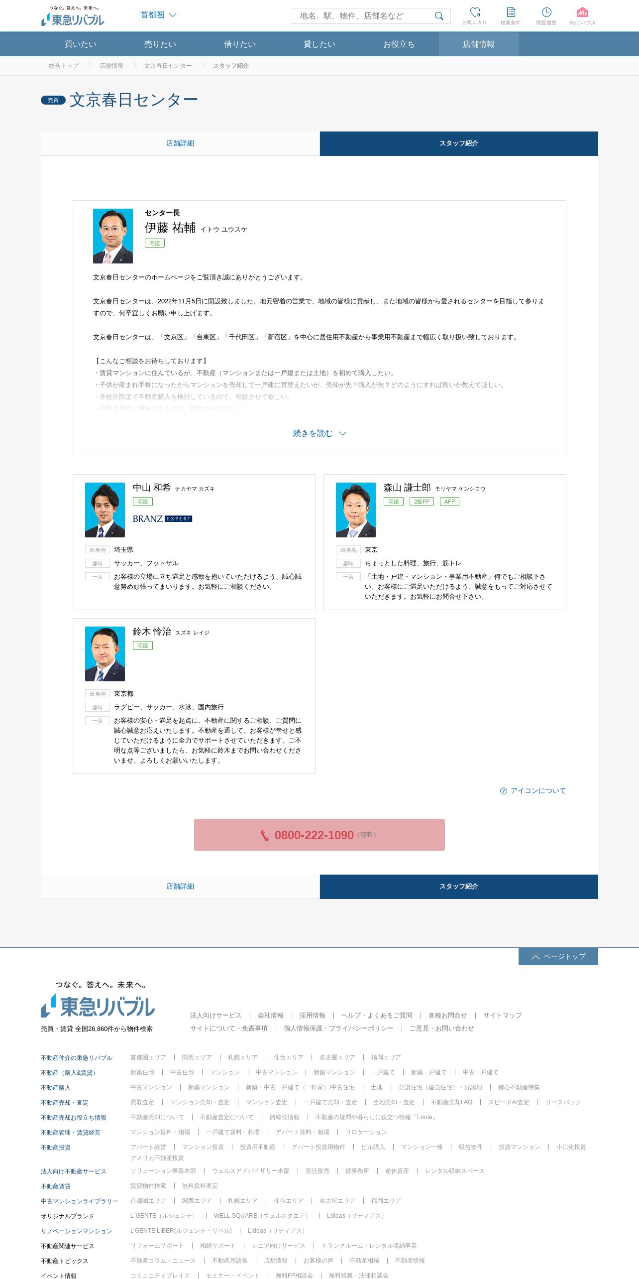
Task: Open the 不動産用語集 footer link
Action: coord(230,1261)
